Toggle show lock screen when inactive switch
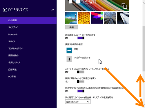Viewport: 145px width, 108px height. pos(81,91)
